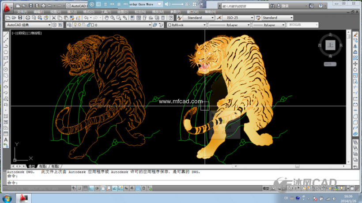This screenshot has width=362, height=203.
Task: Skip to next track in music player
Action: (125, 4)
